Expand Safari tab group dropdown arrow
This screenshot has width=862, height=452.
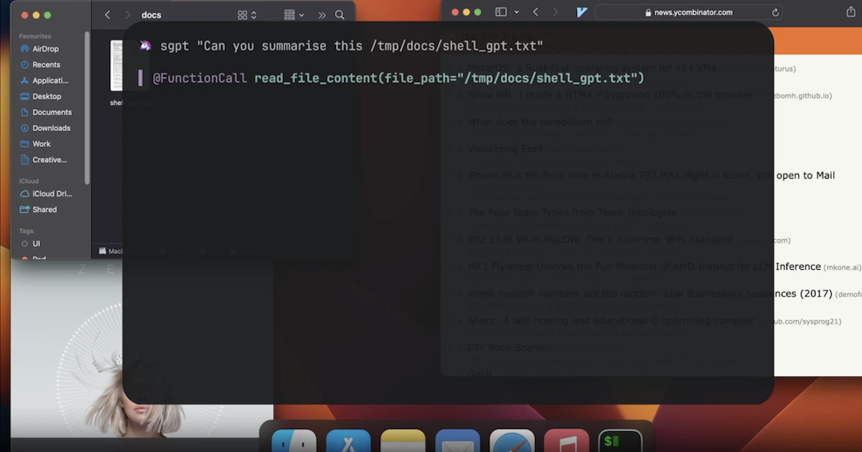[516, 12]
